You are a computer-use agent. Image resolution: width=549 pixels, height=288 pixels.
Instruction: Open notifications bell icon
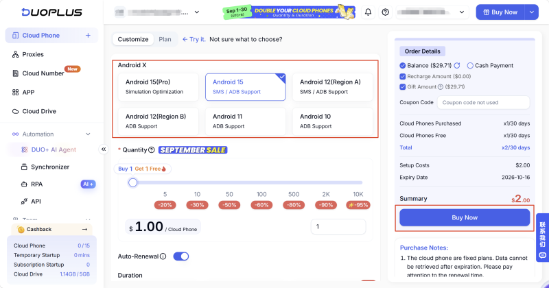click(x=368, y=12)
